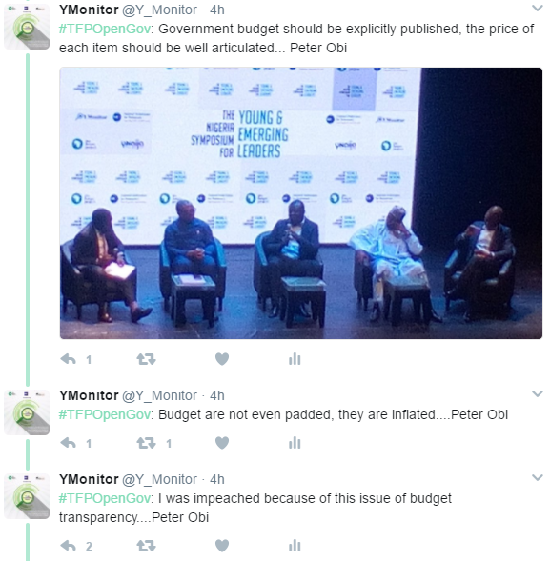Open the chevron menu on the 'inflated' tweet
This screenshot has height=561, width=550.
pyautogui.click(x=538, y=394)
